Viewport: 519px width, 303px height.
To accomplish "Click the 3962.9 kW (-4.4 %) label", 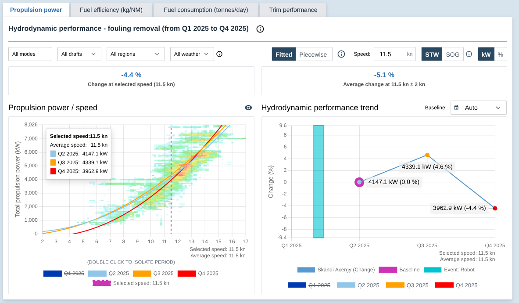I will tap(459, 208).
